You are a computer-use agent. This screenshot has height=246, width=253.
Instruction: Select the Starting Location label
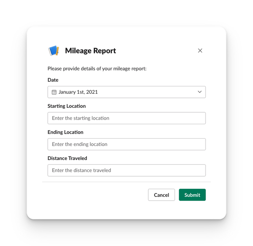tap(66, 106)
